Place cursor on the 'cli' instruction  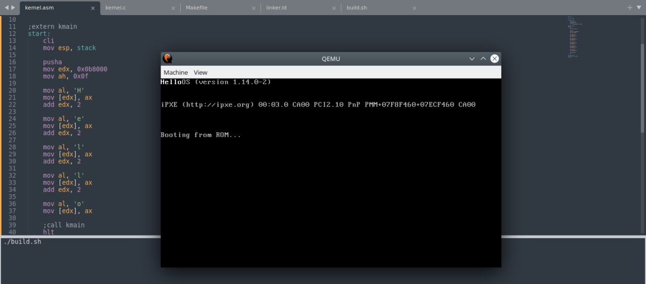pos(48,41)
